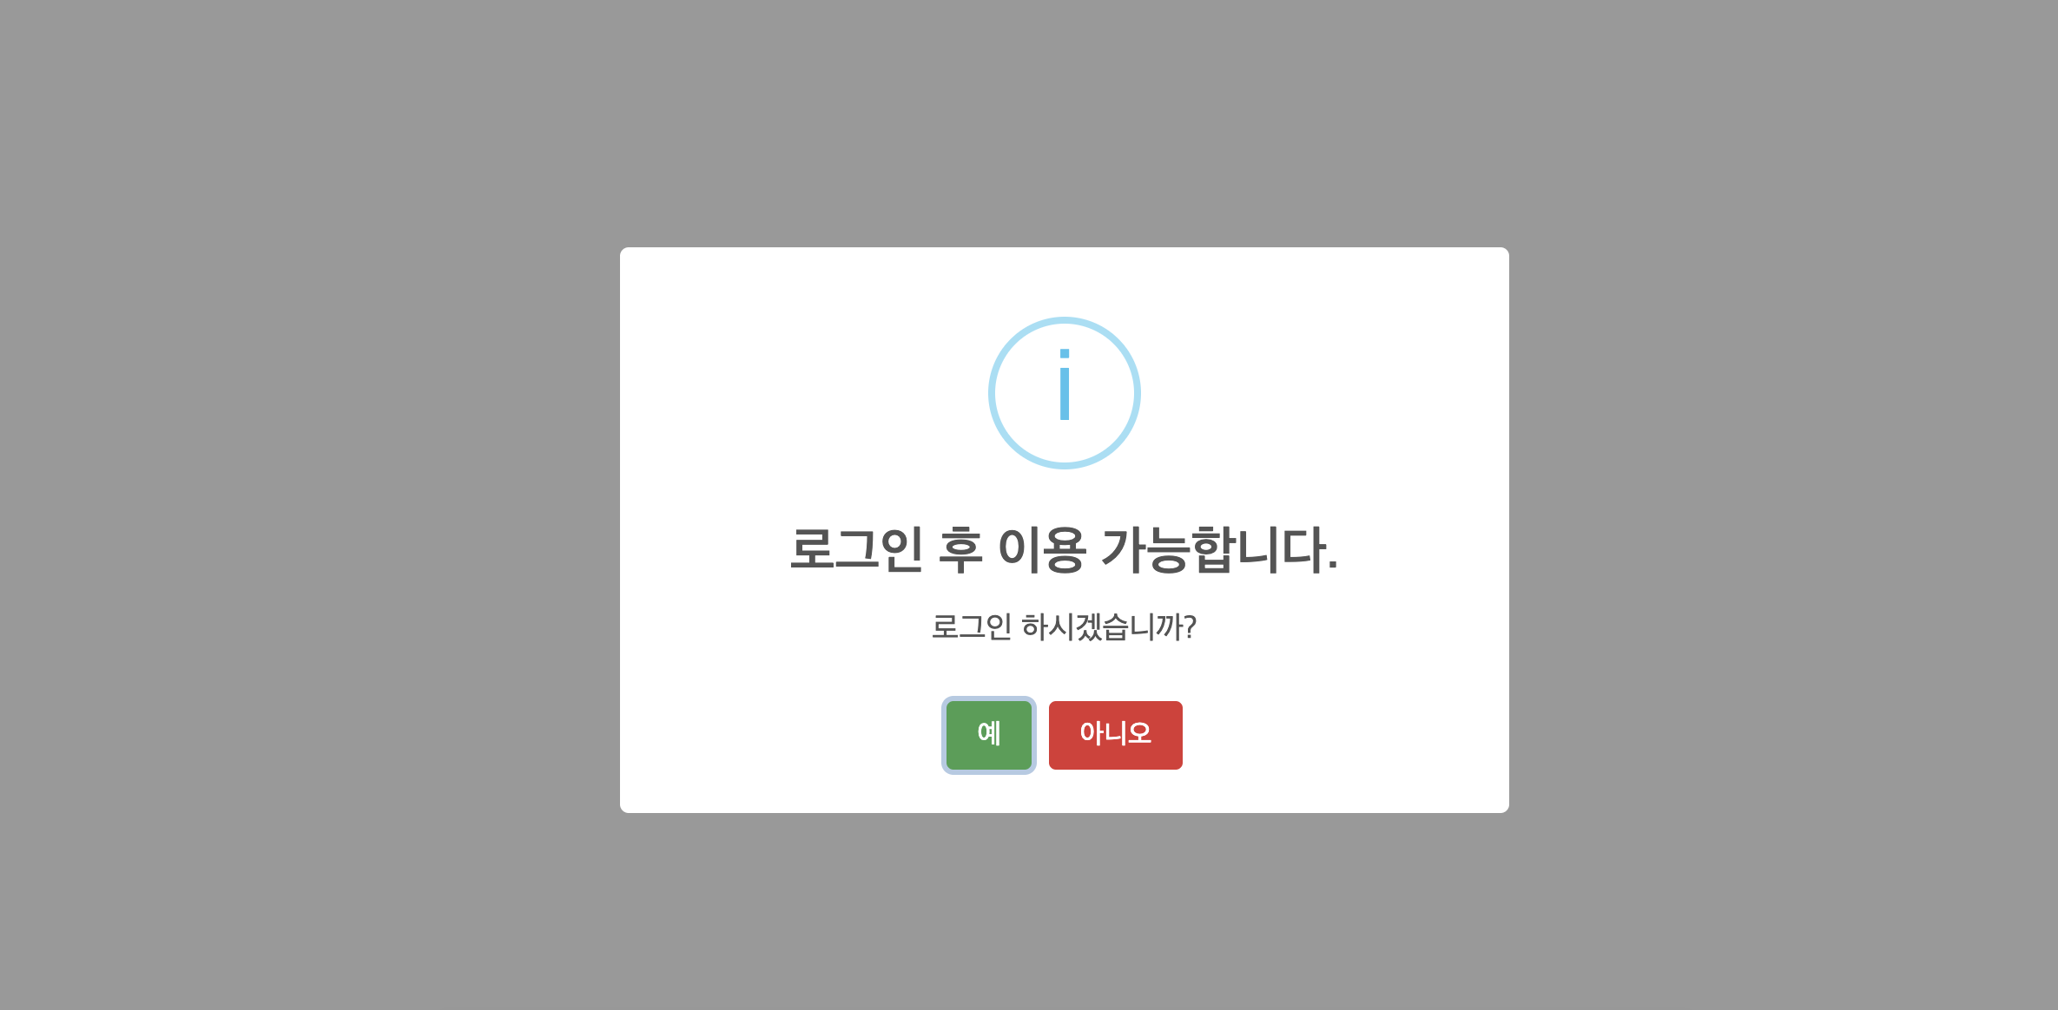Select the letter i inside the info icon
This screenshot has height=1010, width=2058.
[x=1065, y=384]
